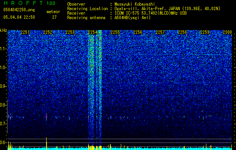Screen dimensions: 236x150
Task: Click the 2254 time marker
Action: 93,32
